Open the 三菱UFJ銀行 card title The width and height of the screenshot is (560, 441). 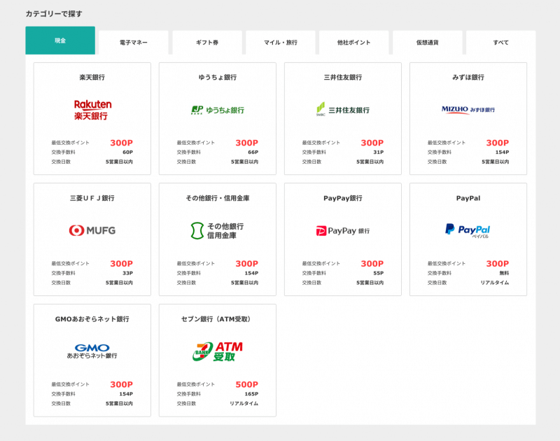coord(92,198)
